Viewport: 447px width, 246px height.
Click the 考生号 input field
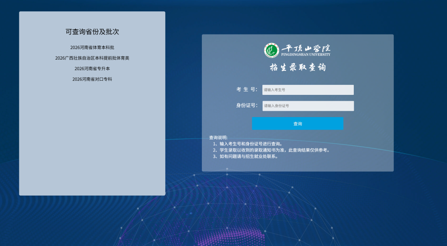point(308,90)
